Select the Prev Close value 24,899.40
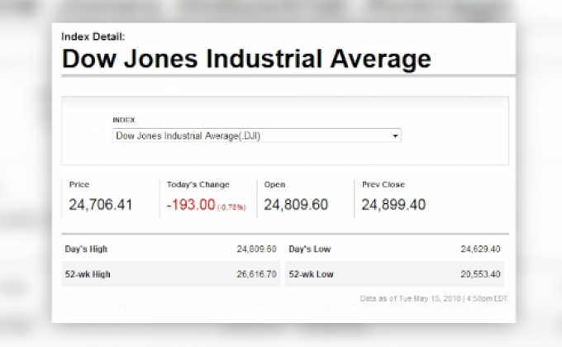 [393, 205]
